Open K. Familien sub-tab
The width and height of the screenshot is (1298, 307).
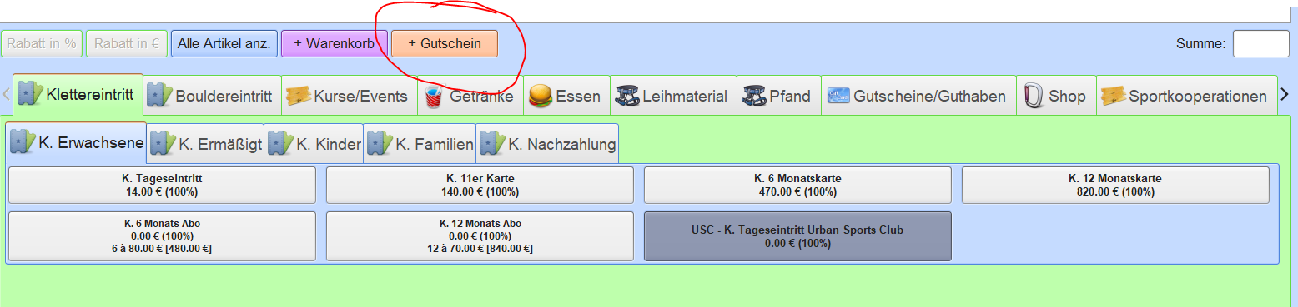click(x=420, y=144)
